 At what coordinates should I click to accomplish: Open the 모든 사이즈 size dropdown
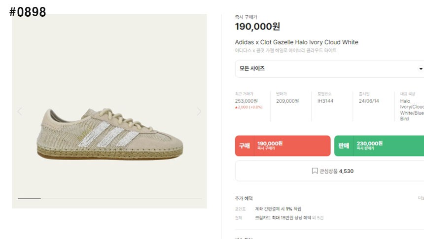[329, 68]
